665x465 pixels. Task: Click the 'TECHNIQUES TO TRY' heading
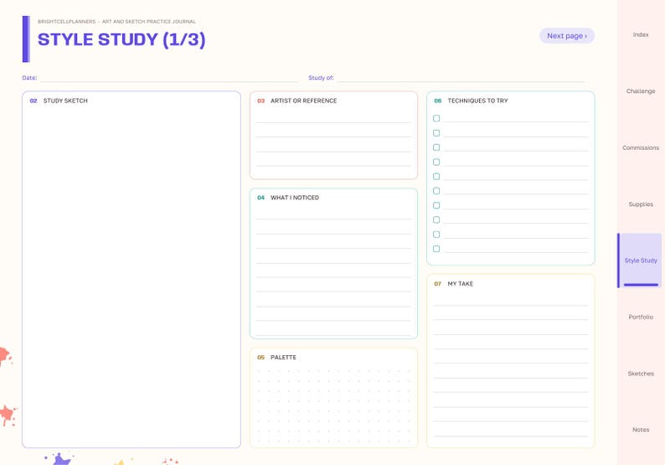point(477,101)
